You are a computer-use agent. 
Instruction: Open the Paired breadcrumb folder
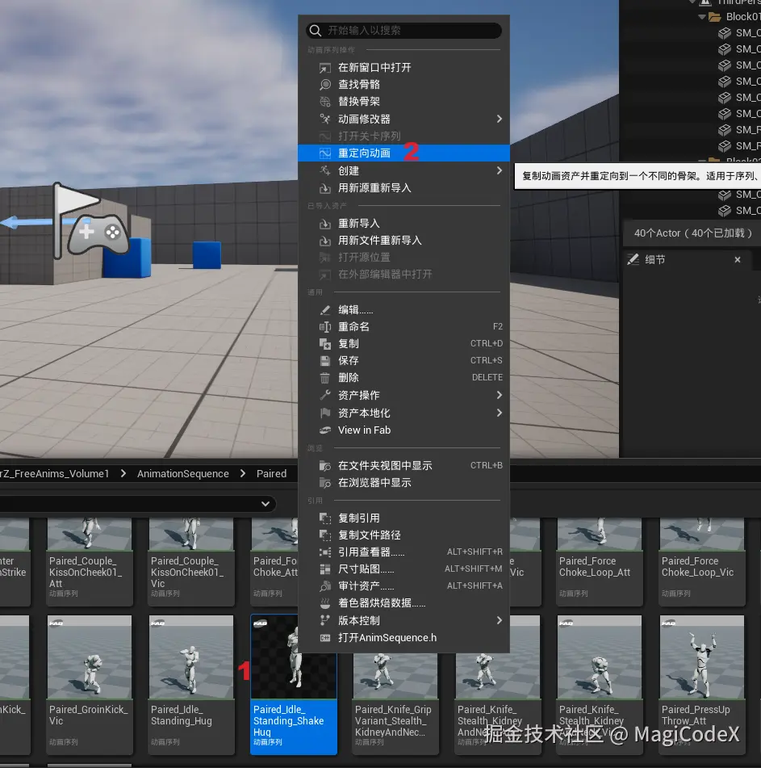coord(272,473)
